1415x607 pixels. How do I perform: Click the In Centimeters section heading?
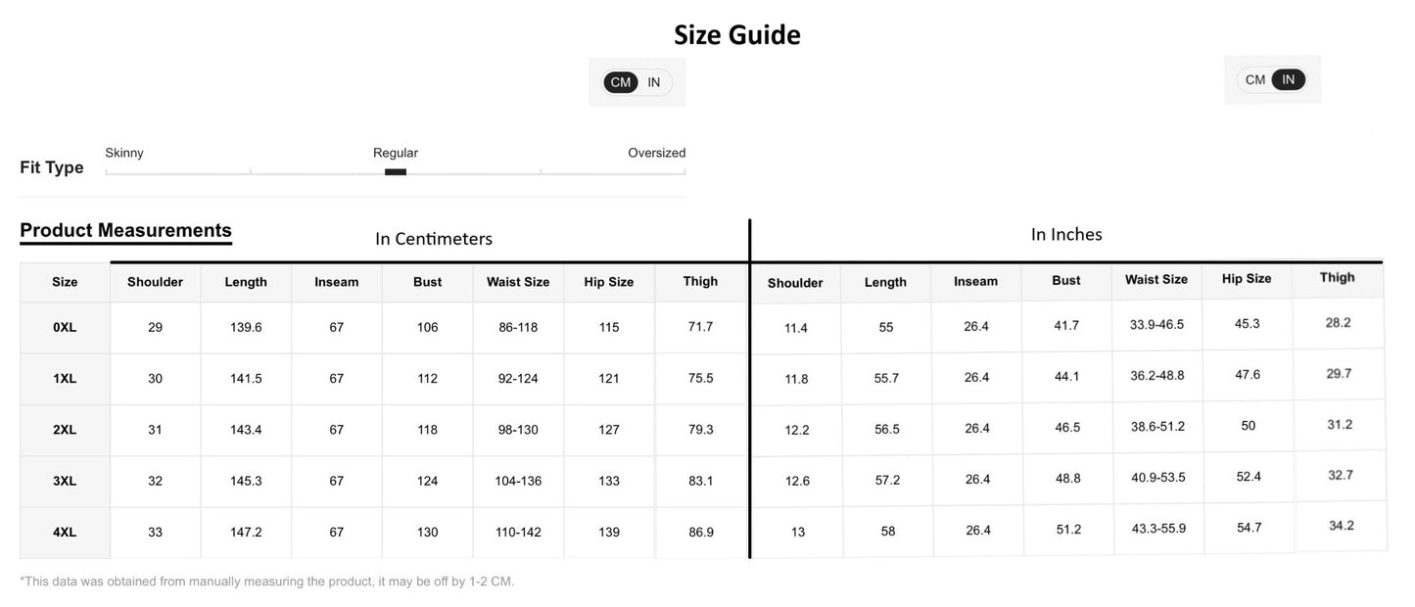pos(434,238)
